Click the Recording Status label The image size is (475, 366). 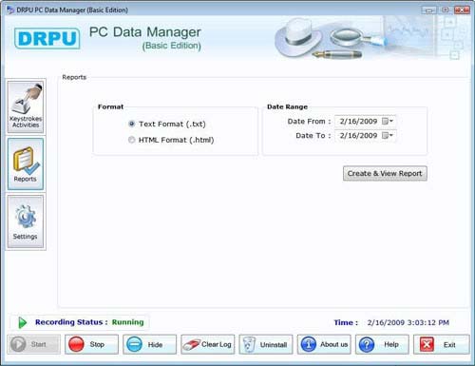71,322
